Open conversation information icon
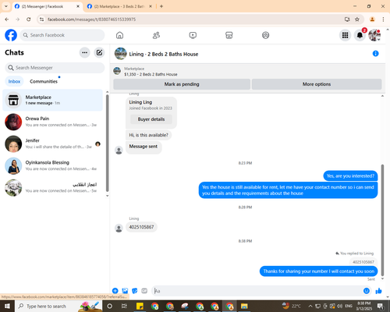The image size is (390, 312). click(375, 54)
